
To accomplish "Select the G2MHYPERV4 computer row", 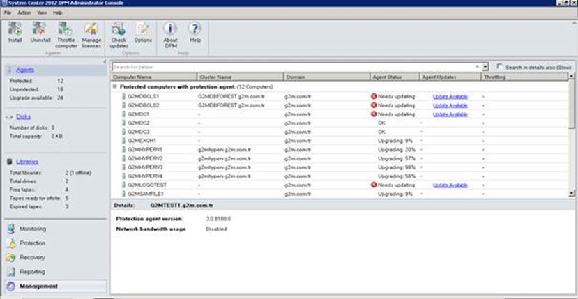I will coord(340,176).
